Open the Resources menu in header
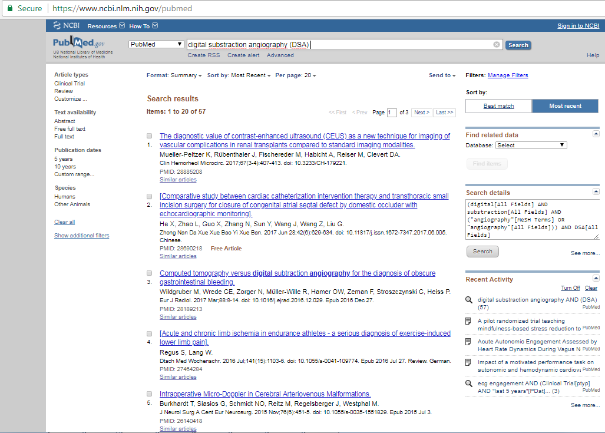The image size is (605, 433). coord(106,26)
